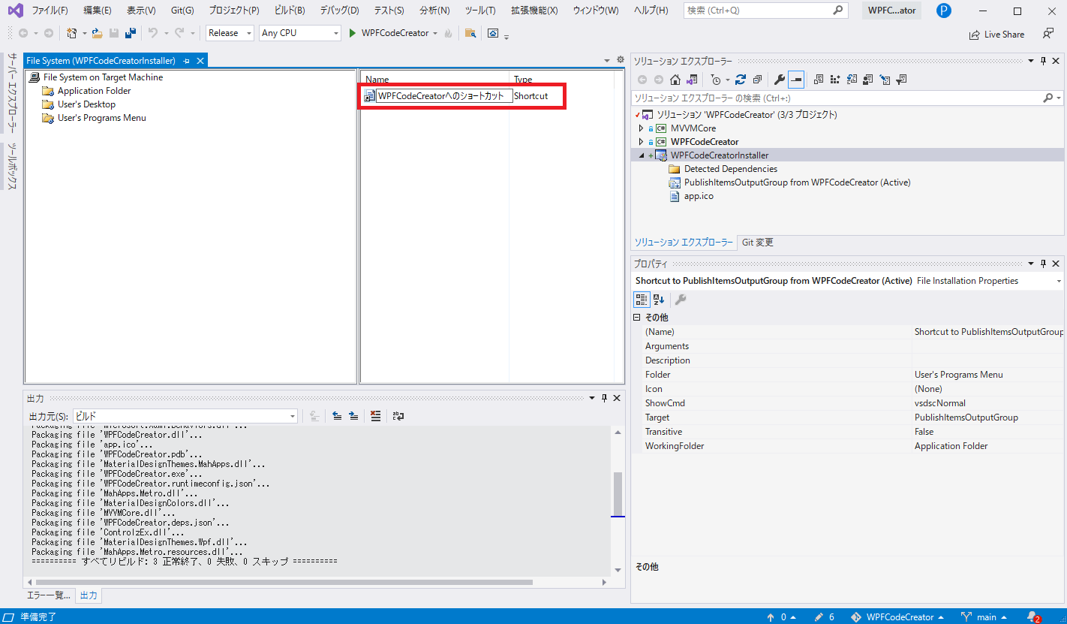
Task: Toggle auto-hide pin on Solution Explorer panel
Action: click(1041, 61)
